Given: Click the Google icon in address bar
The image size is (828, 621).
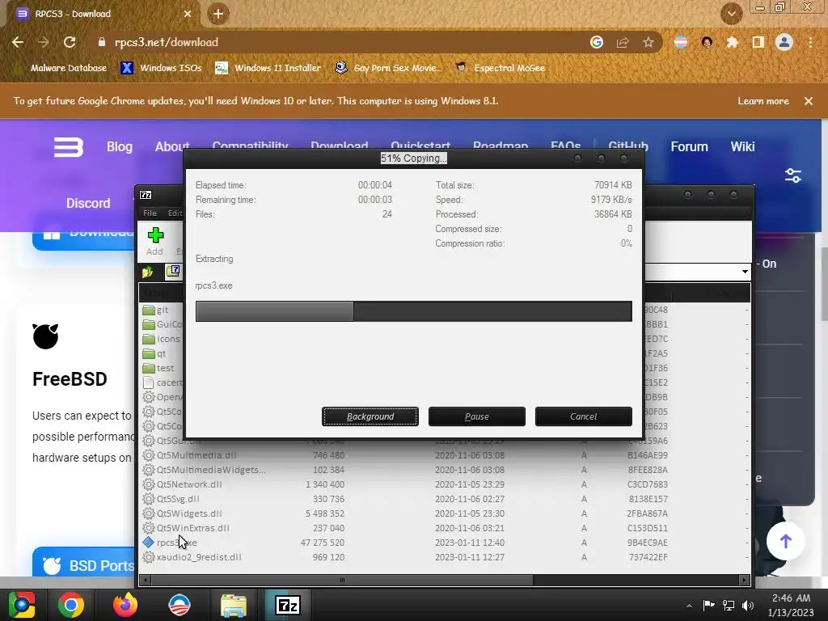Looking at the screenshot, I should pyautogui.click(x=597, y=42).
